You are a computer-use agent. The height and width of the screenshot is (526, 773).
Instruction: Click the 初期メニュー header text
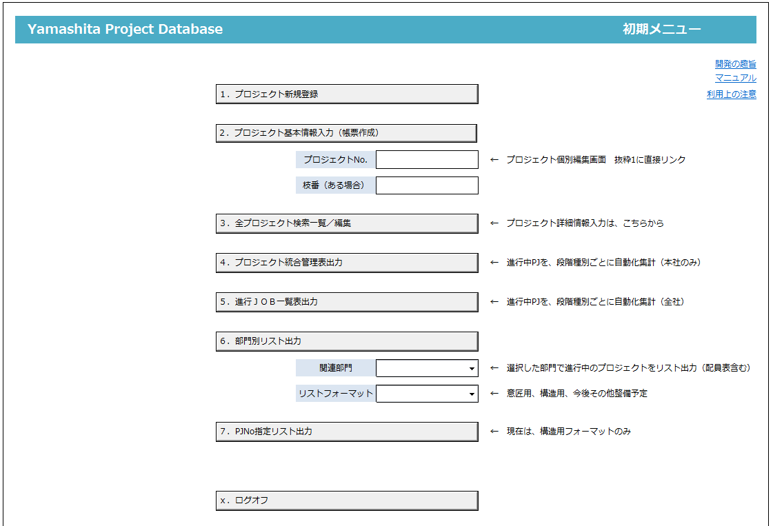pos(661,29)
